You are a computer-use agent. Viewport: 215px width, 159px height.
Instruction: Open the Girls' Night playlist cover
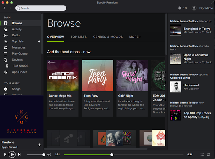[x=132, y=75]
